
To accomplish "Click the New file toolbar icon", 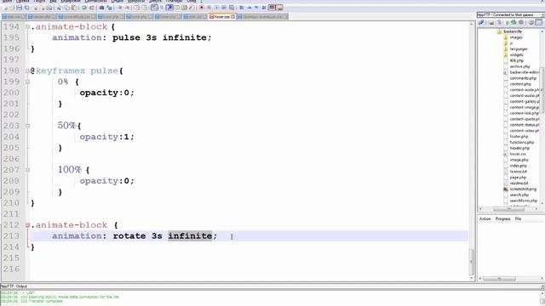I will coord(5,8).
